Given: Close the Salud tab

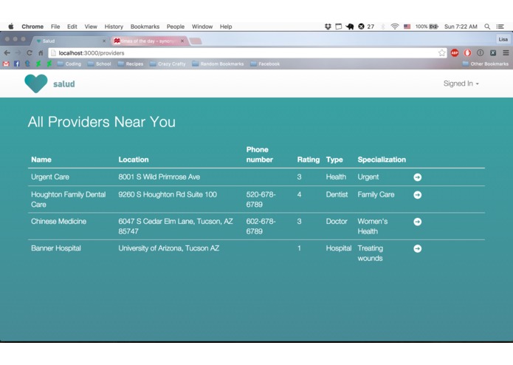Looking at the screenshot, I should (x=104, y=41).
